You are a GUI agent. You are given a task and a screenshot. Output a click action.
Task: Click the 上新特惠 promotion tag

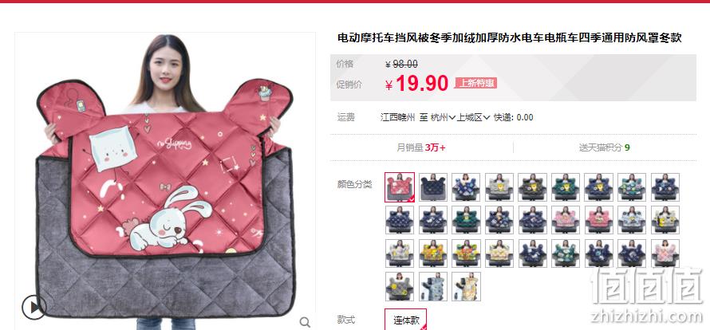point(476,83)
